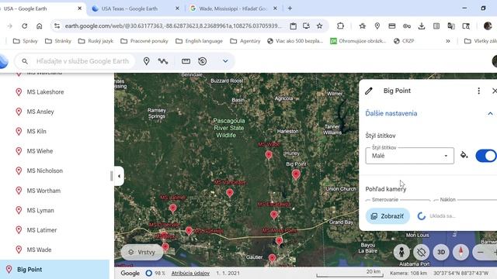Zoom out with the minus button
The width and height of the screenshot is (497, 279).
480,253
